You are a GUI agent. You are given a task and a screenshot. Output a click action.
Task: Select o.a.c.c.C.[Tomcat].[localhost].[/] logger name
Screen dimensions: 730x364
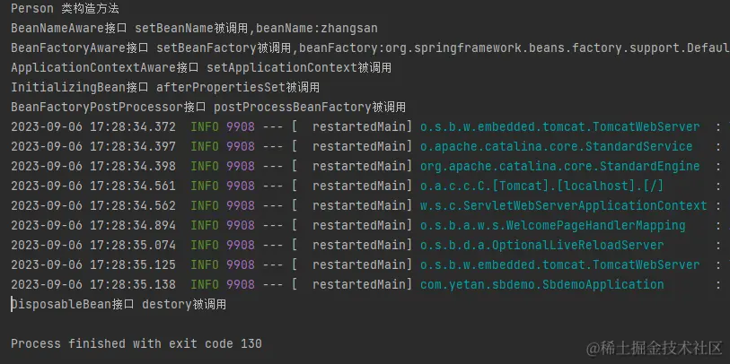tap(541, 186)
